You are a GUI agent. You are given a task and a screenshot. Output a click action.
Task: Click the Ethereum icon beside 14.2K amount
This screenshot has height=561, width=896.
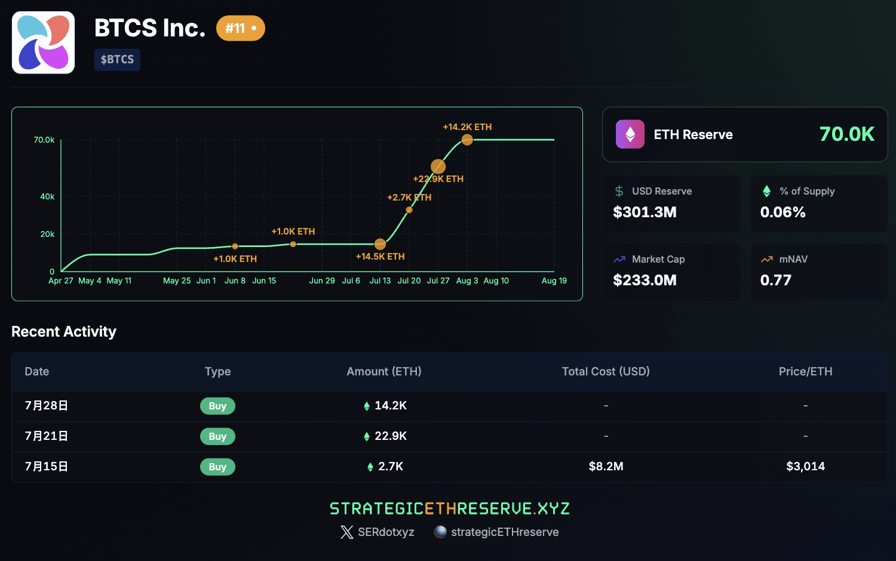coord(367,406)
